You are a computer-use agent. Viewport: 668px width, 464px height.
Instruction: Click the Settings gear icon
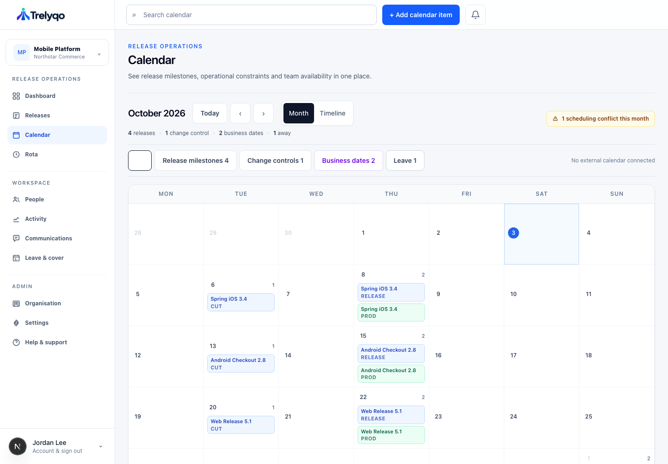(x=16, y=323)
